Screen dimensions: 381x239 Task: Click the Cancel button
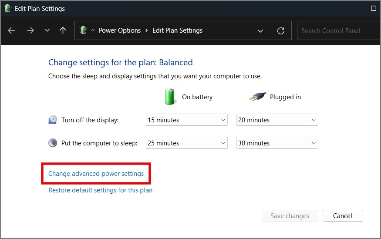343,216
